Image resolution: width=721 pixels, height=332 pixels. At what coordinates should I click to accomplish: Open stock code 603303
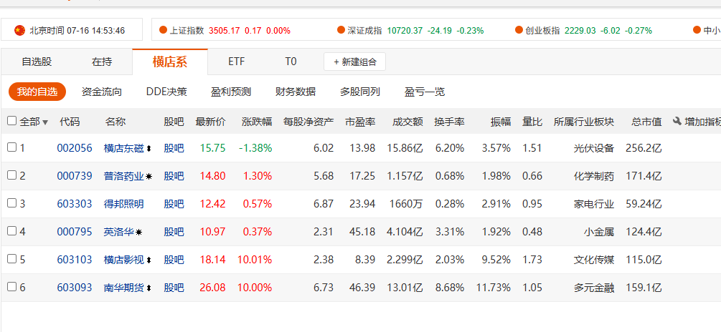click(75, 204)
